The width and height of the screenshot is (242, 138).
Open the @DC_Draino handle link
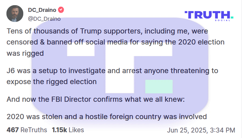[44, 19]
